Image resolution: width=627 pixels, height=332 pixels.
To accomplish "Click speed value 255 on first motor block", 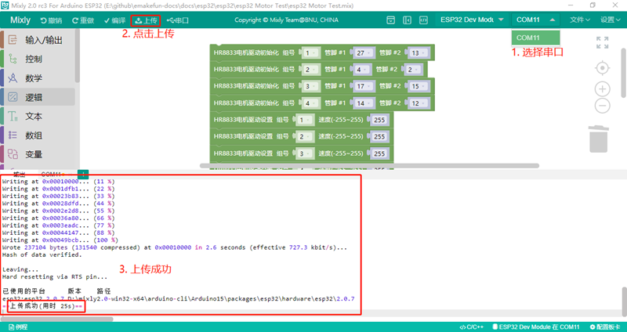I will click(x=380, y=121).
